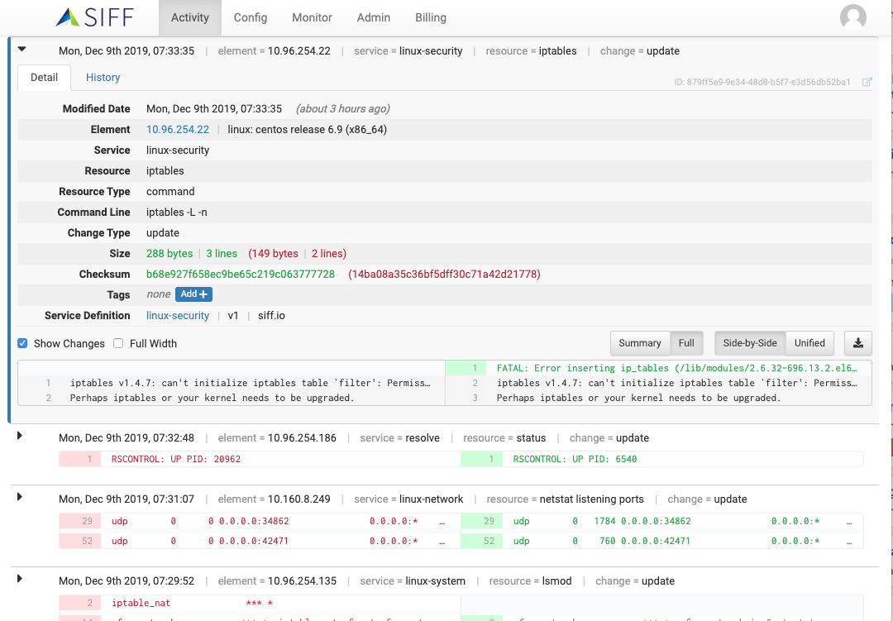This screenshot has height=621, width=893.
Task: Click 'siff.io' in Service Definition row
Action: [x=271, y=316]
